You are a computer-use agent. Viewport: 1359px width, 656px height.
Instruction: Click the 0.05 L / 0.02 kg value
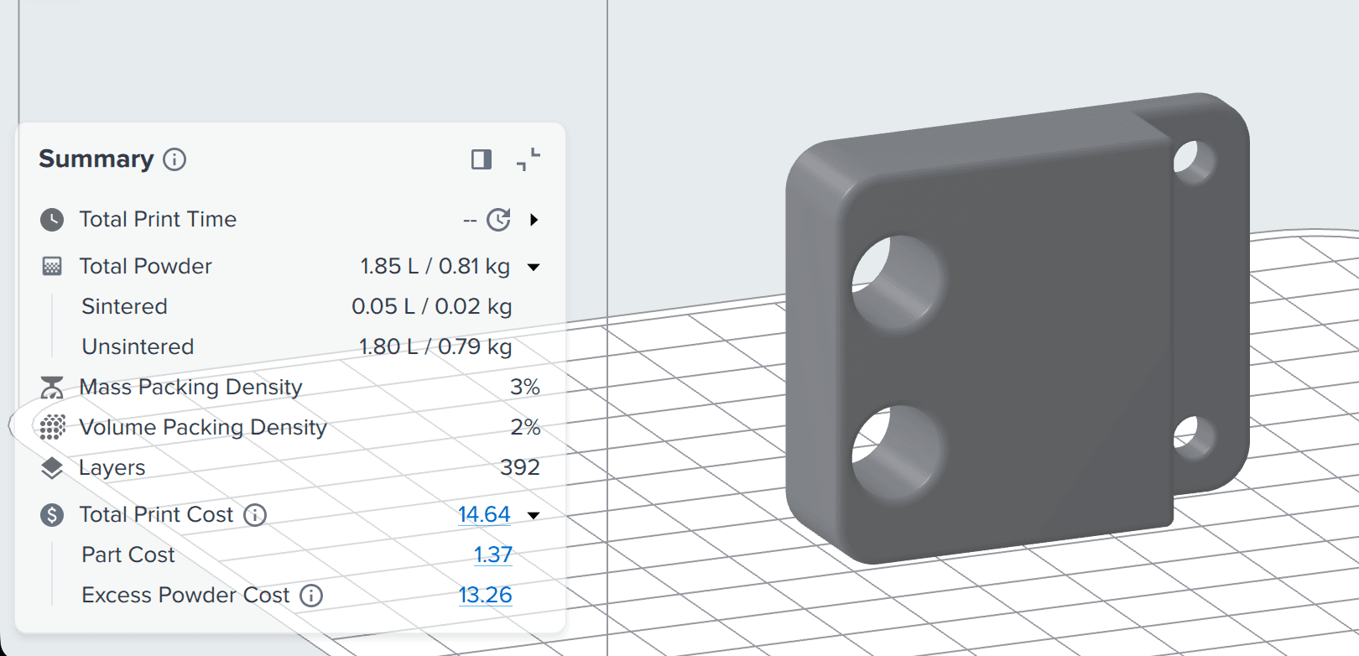(x=431, y=306)
